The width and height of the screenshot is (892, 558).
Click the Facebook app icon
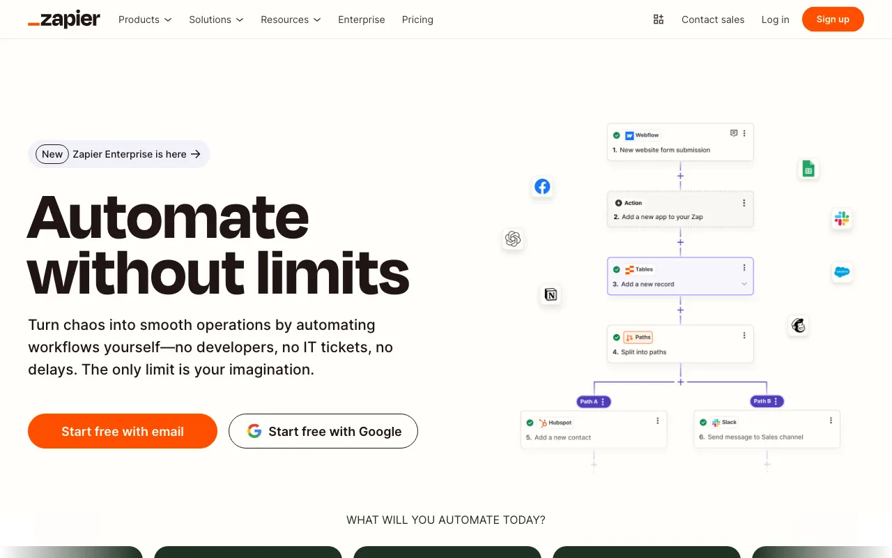coord(542,186)
